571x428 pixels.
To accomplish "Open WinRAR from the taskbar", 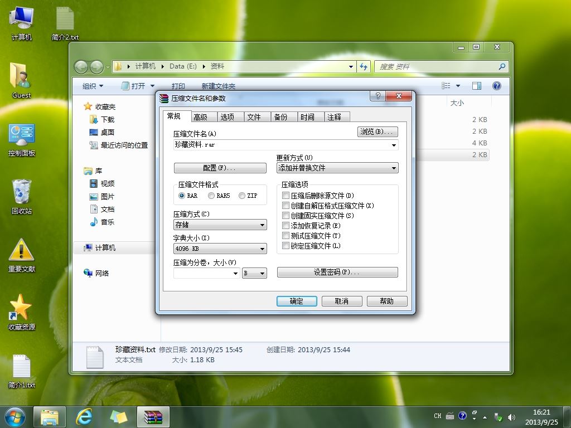I will [x=153, y=417].
